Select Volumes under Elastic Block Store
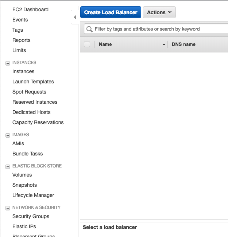 coord(22,175)
